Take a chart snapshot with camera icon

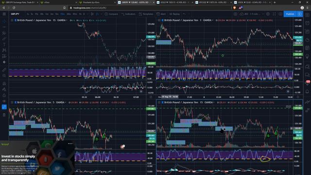pyautogui.click(x=280, y=14)
